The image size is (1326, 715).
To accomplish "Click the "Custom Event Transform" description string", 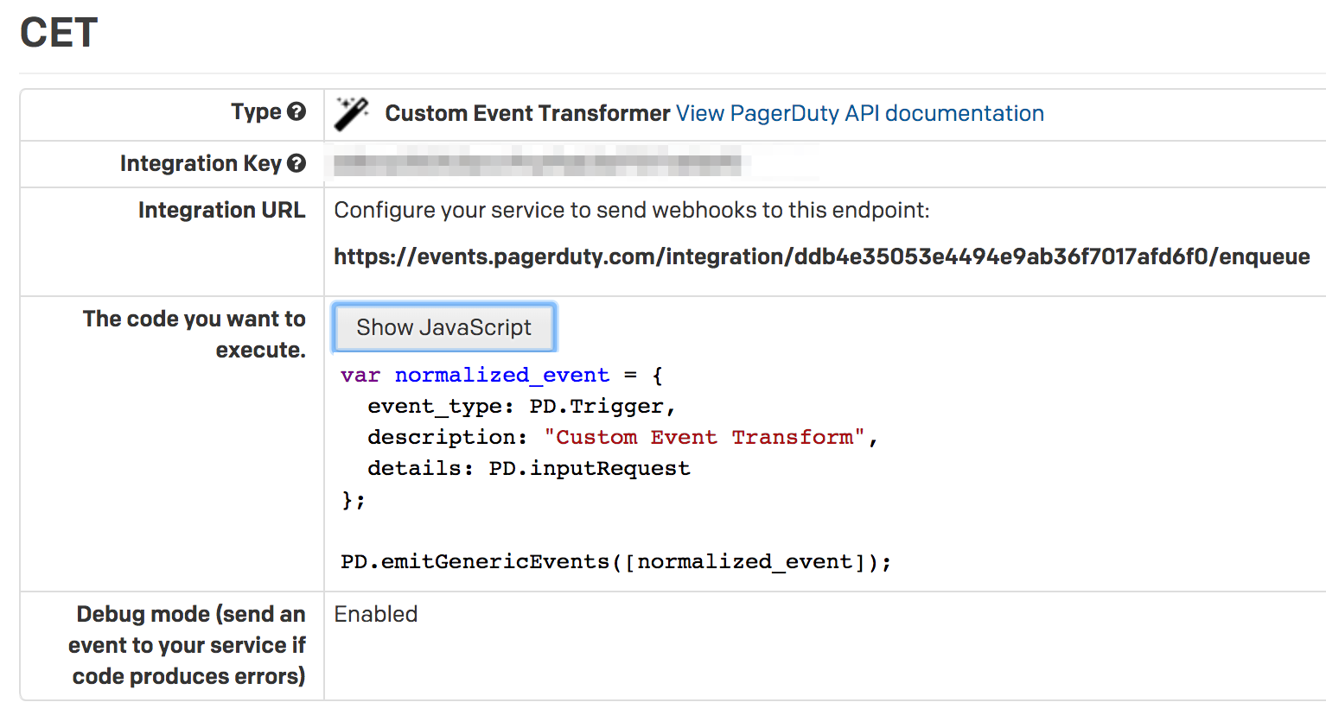I will (x=704, y=437).
